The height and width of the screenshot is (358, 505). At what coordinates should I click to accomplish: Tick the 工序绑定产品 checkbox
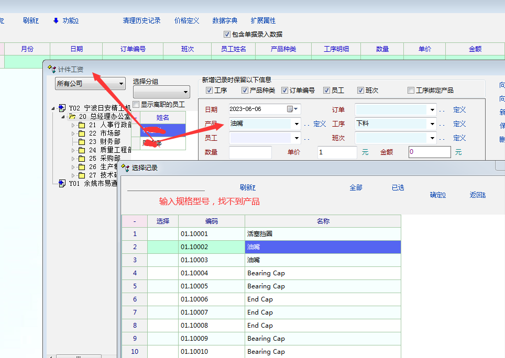(x=411, y=91)
